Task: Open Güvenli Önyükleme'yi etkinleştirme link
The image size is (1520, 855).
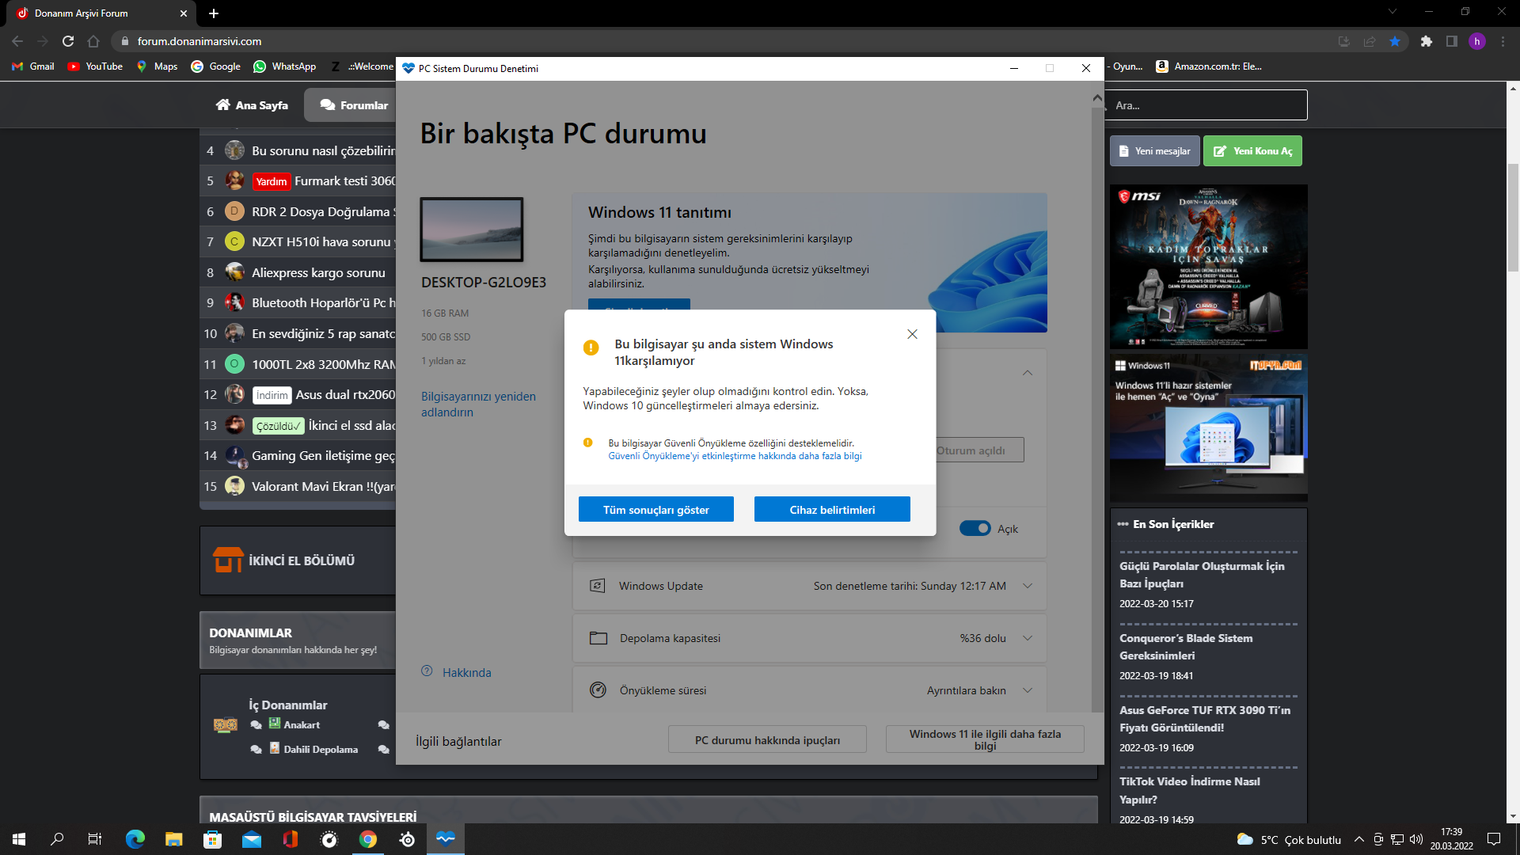Action: pyautogui.click(x=735, y=456)
